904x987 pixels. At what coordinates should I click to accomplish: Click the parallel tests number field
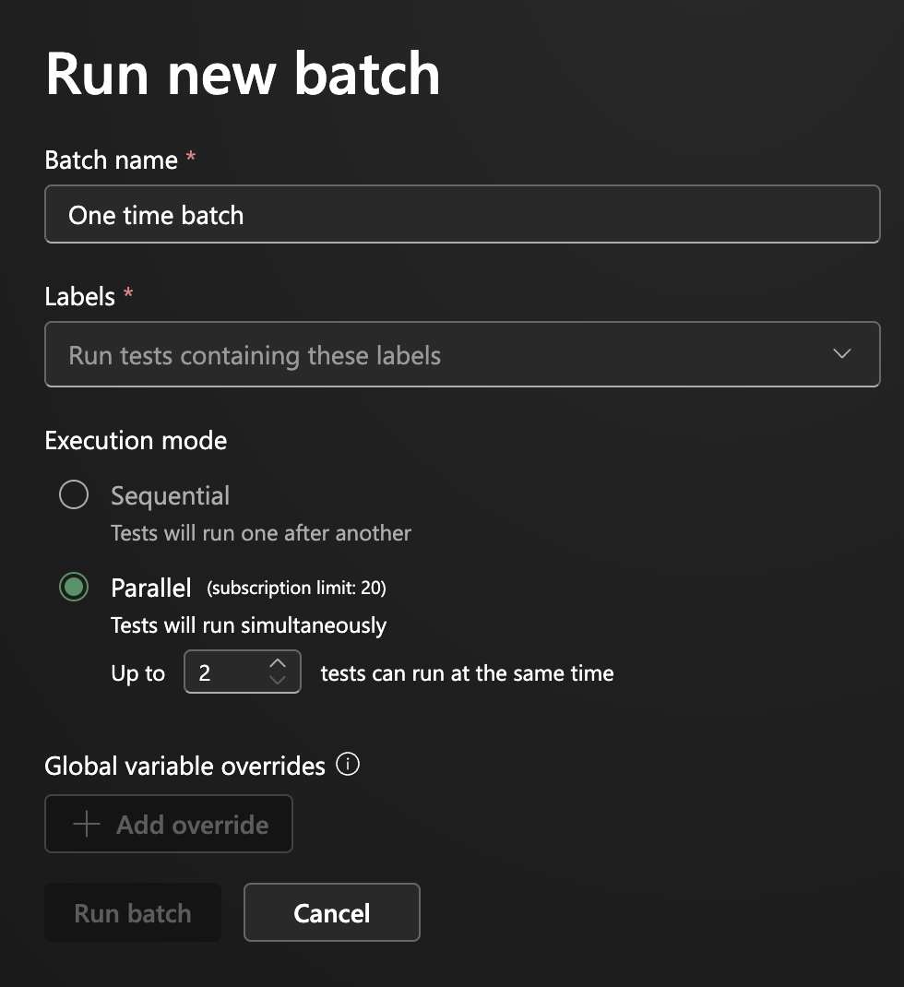[242, 672]
